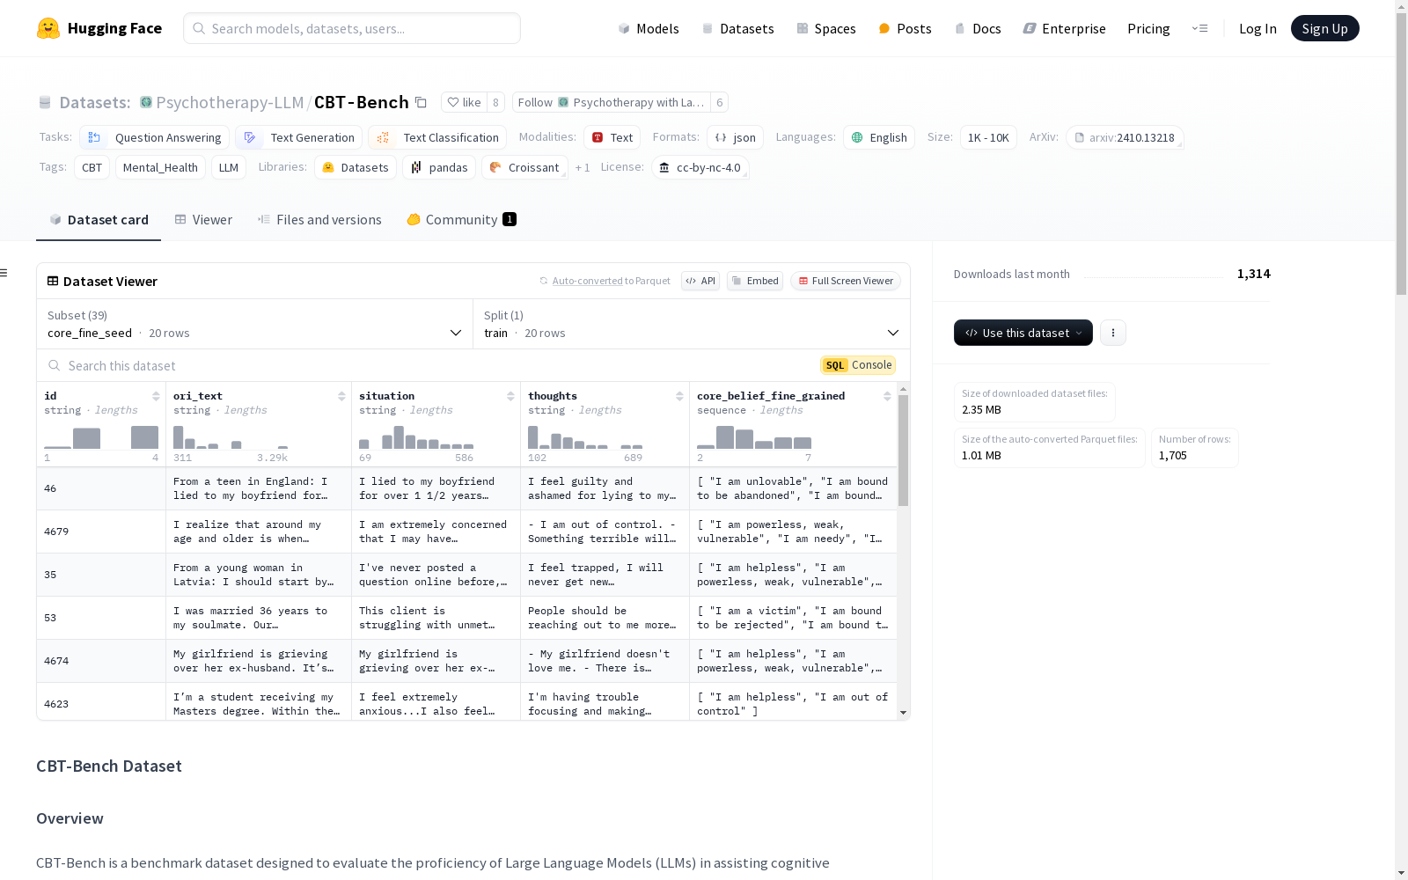Select the CBT tag
The height and width of the screenshot is (880, 1408).
92,167
